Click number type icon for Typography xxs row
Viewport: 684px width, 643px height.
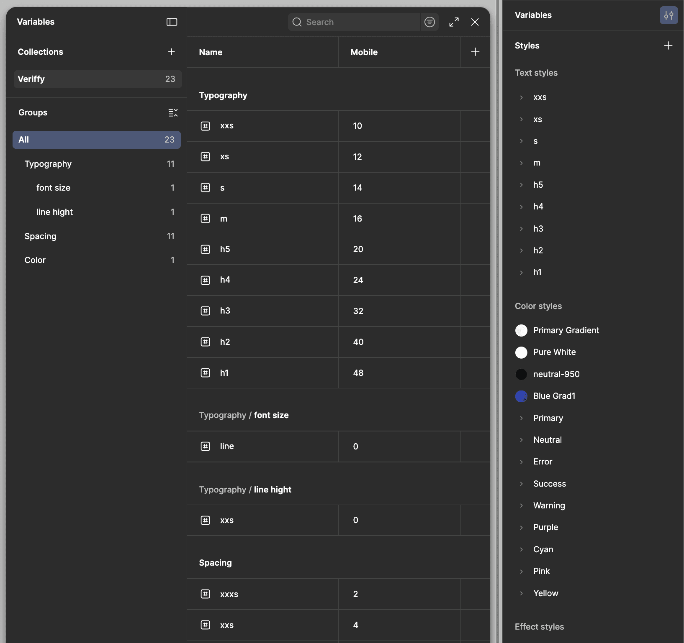(205, 126)
